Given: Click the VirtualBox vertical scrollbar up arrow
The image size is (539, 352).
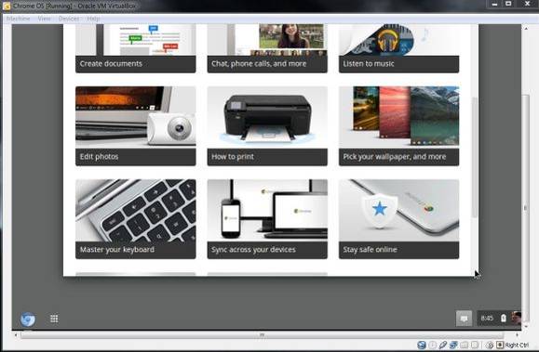Looking at the screenshot, I should pos(526,29).
